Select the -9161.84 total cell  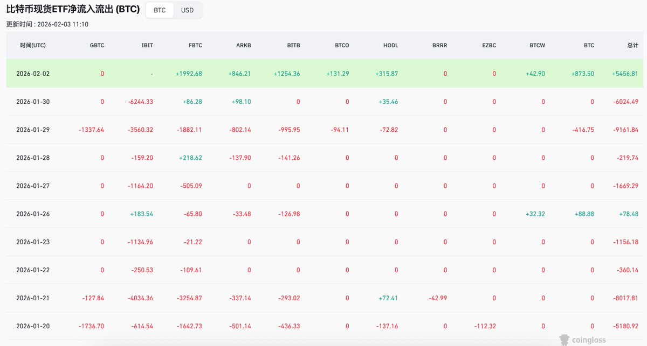[625, 130]
